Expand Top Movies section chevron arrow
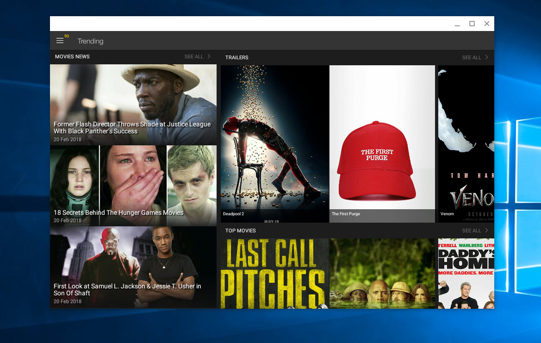541x343 pixels. [486, 231]
